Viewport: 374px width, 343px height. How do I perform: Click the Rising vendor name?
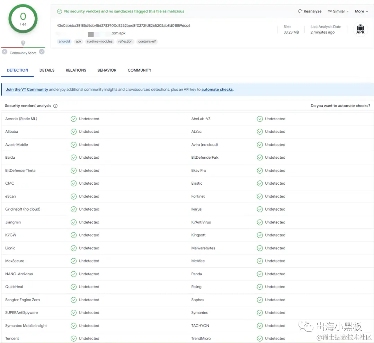click(196, 287)
